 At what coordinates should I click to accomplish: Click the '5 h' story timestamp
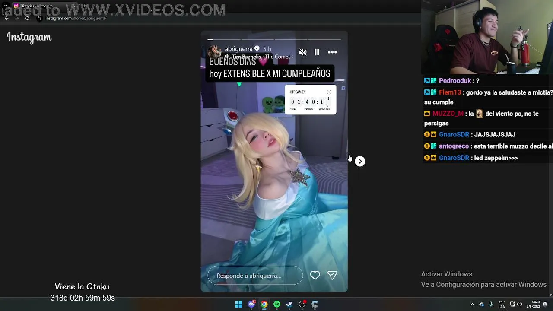tap(267, 49)
